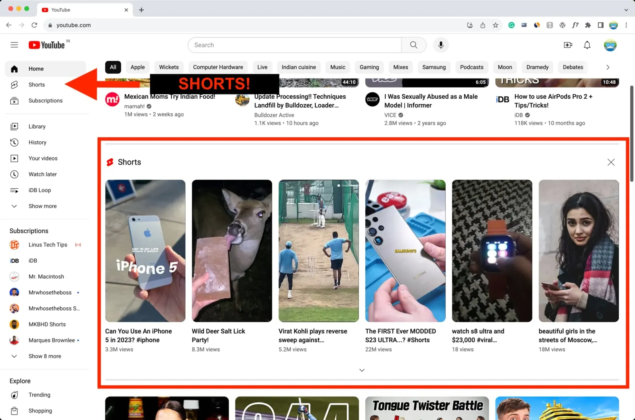Dismiss the Shorts shelf with X
Image resolution: width=635 pixels, height=420 pixels.
pos(611,162)
